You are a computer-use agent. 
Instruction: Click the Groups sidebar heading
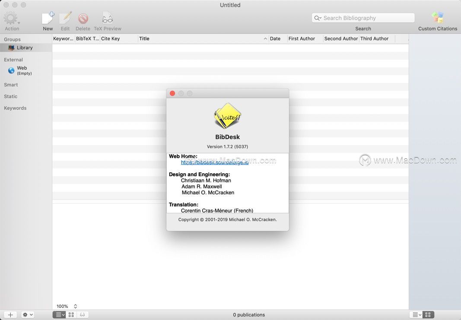tap(12, 39)
